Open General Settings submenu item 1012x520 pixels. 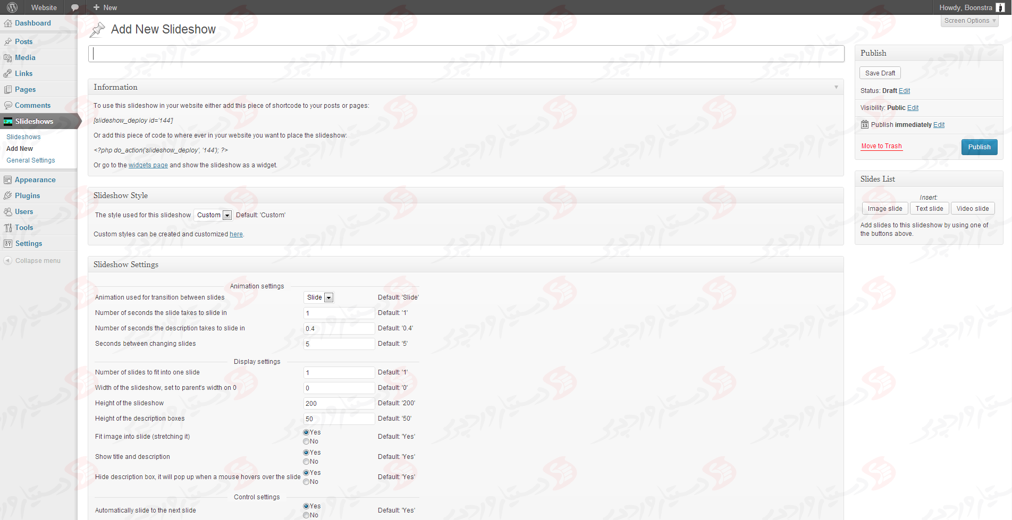31,160
